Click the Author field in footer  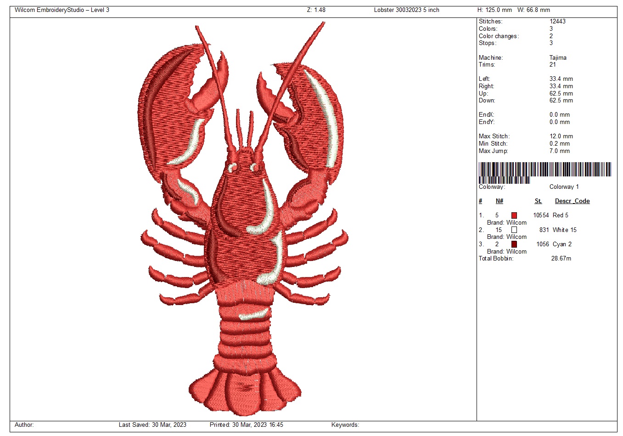24,425
